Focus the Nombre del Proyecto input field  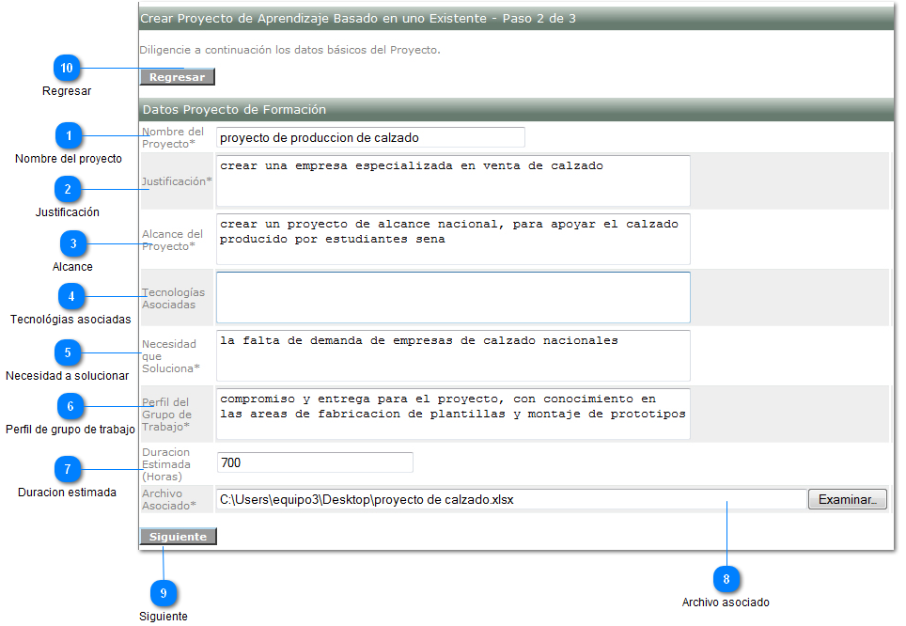[370, 137]
